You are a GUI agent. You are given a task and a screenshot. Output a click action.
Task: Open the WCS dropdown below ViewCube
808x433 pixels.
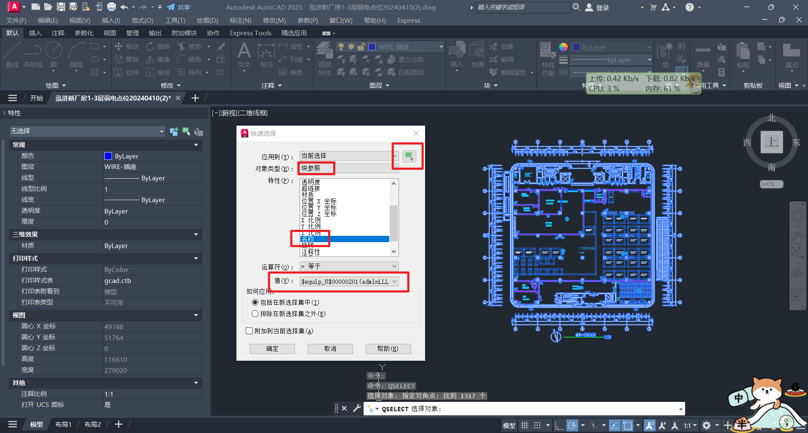[771, 184]
